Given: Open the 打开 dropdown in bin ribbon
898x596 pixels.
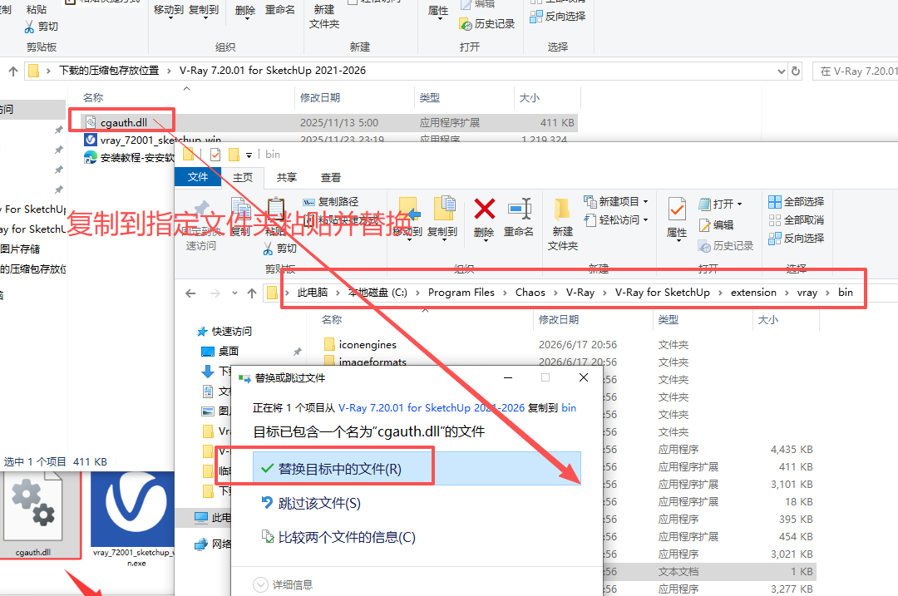Looking at the screenshot, I should (720, 204).
